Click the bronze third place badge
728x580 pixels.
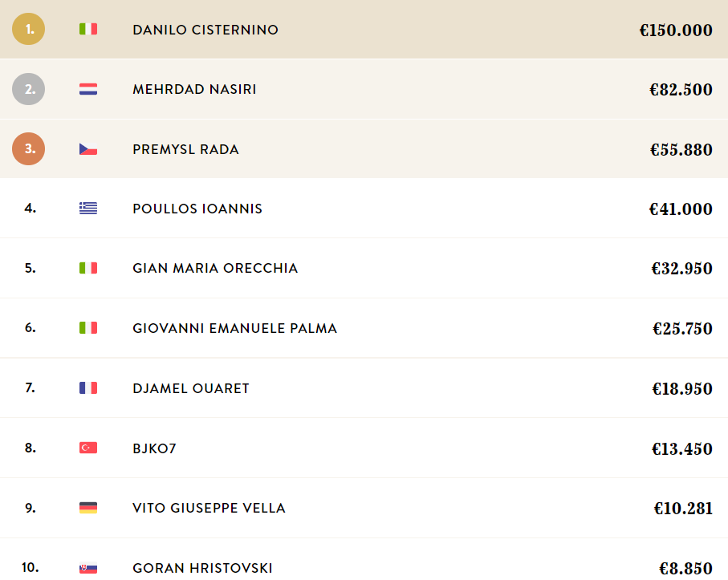[x=28, y=149]
